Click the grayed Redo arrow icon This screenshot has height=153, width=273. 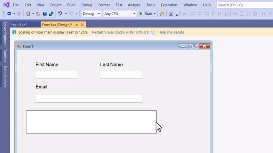[71, 14]
